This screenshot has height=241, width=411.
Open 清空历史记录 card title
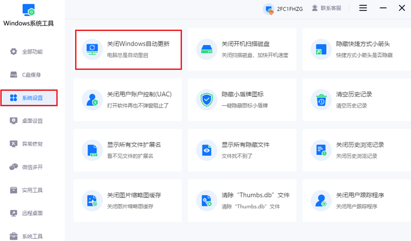point(354,94)
